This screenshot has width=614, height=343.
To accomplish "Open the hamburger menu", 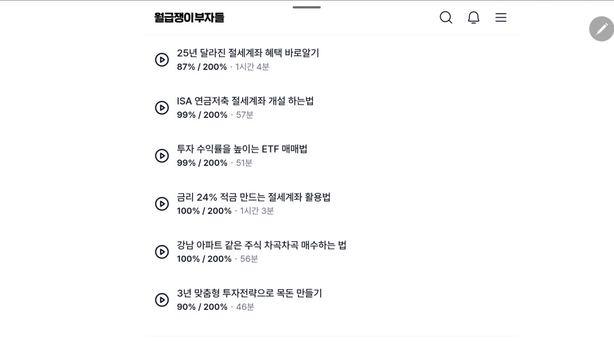I will 501,17.
